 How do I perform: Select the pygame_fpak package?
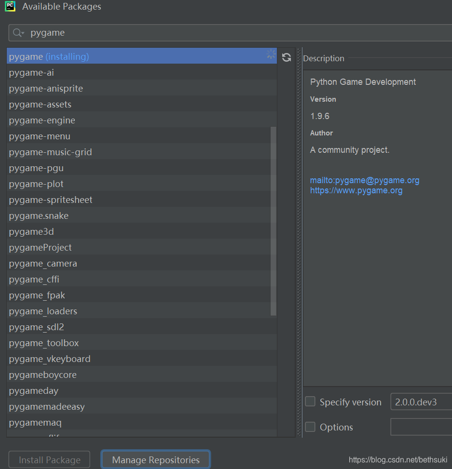click(x=142, y=295)
